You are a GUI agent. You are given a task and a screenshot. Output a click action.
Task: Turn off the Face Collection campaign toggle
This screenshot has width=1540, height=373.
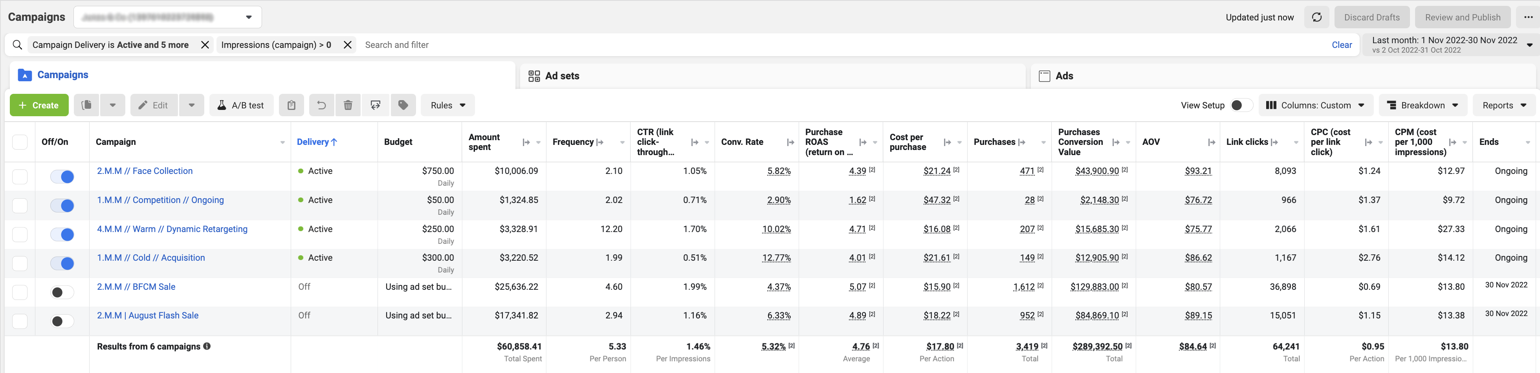pos(62,176)
